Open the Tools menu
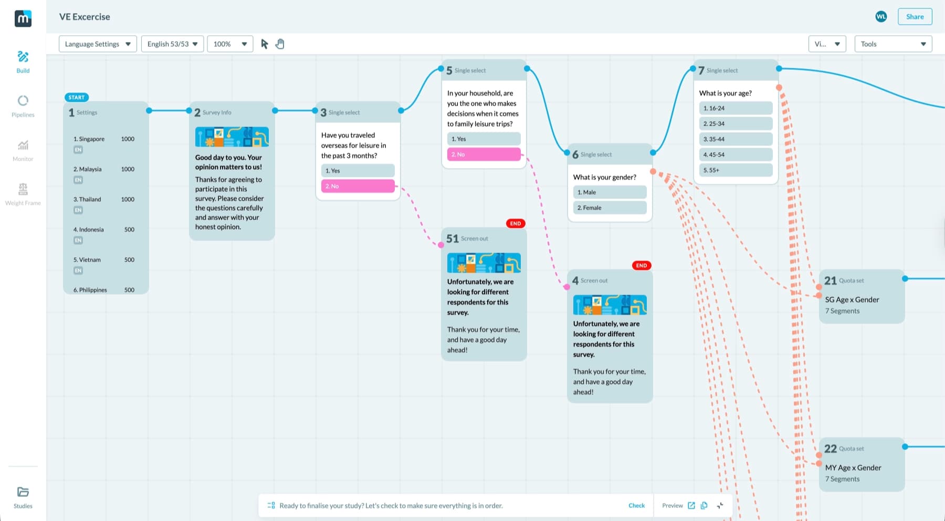Viewport: 945px width, 521px height. (x=892, y=44)
